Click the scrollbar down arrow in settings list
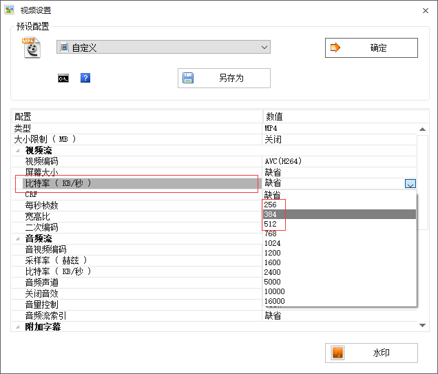438x374 pixels. pyautogui.click(x=423, y=325)
